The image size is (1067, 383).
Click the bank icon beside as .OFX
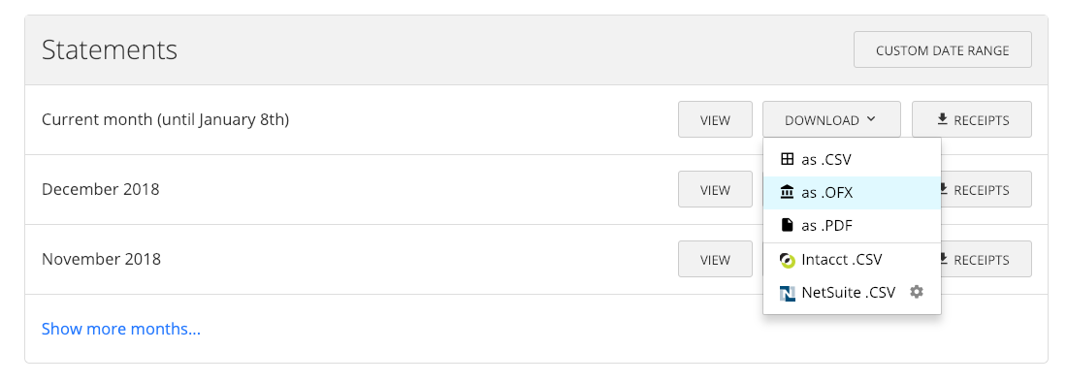pos(787,193)
